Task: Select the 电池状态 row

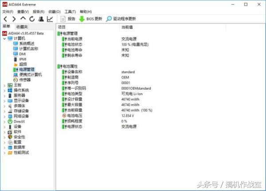Action: click(105, 45)
